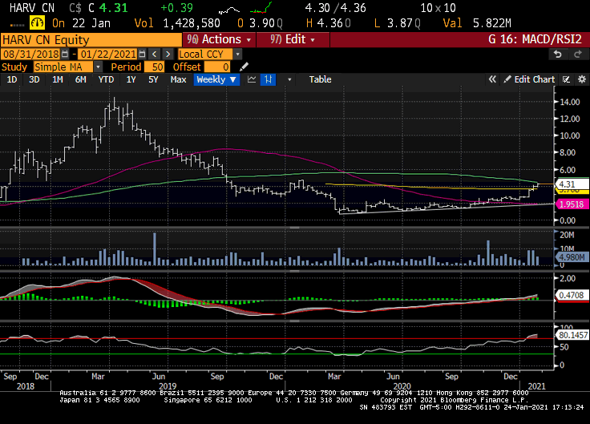Viewport: 590px width, 424px height.
Task: Click the price change +0.39
Action: point(176,8)
